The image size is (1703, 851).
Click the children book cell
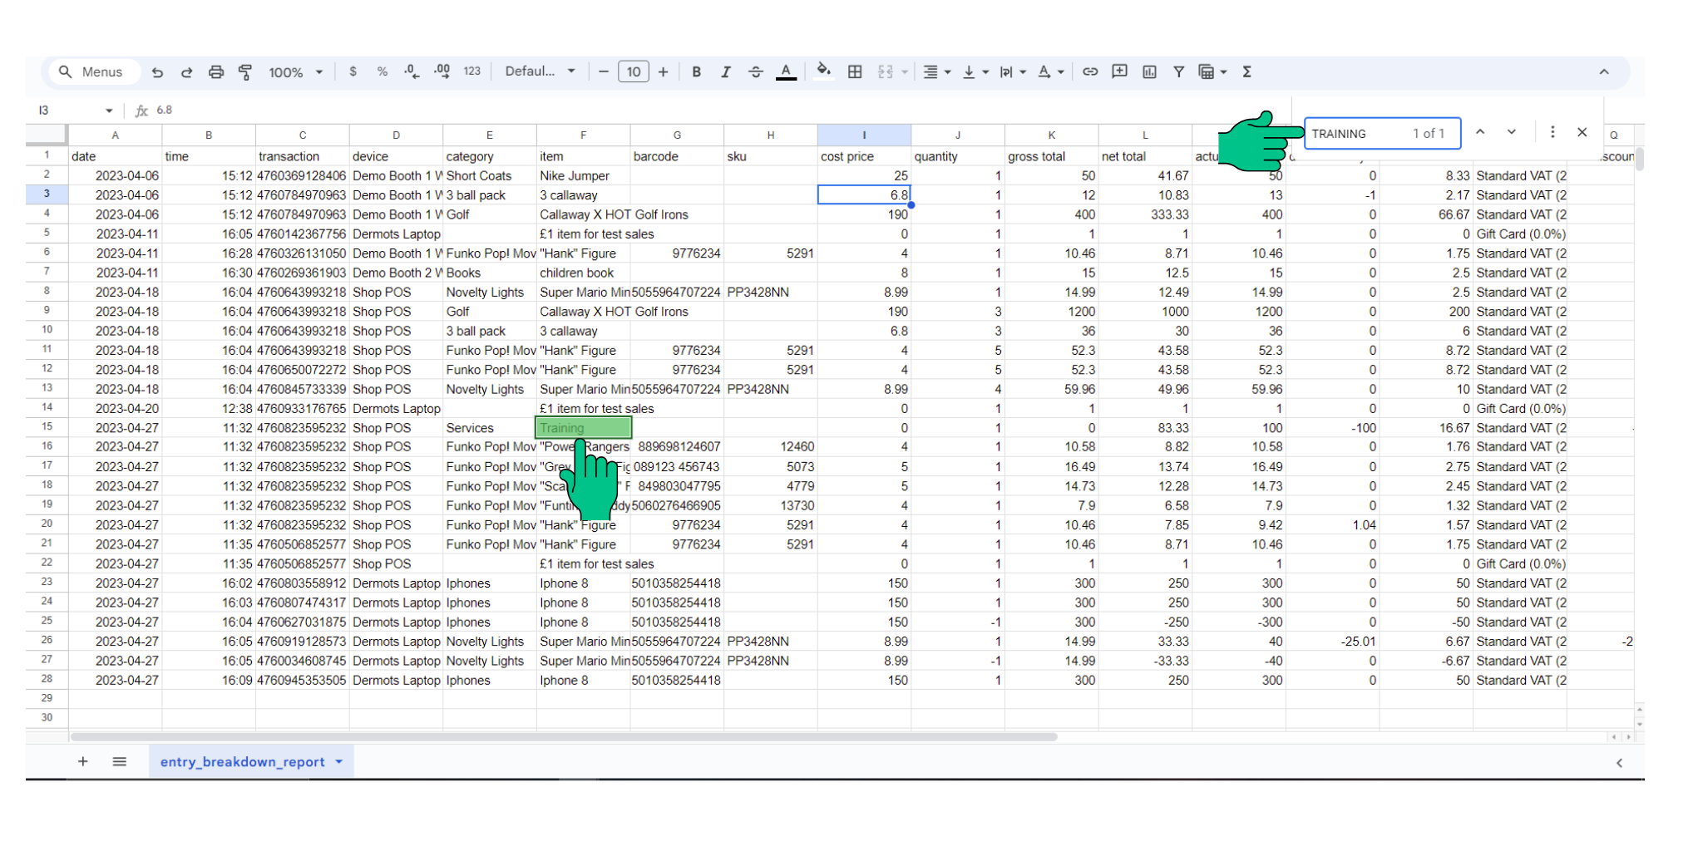583,273
